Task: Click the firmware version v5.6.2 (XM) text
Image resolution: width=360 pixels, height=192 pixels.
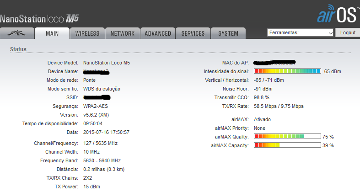Action: 99,115
